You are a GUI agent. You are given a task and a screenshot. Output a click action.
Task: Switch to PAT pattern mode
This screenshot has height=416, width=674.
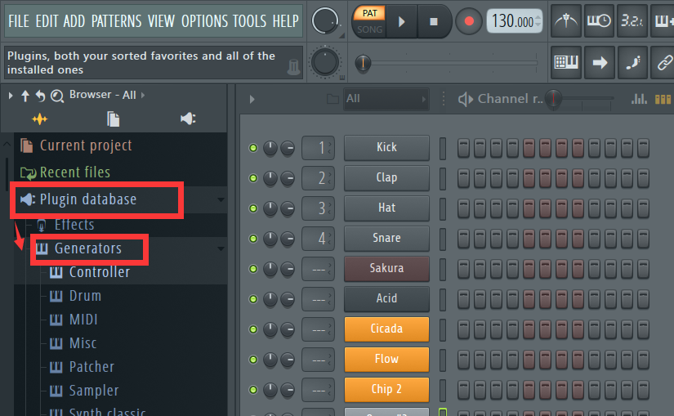pos(369,13)
